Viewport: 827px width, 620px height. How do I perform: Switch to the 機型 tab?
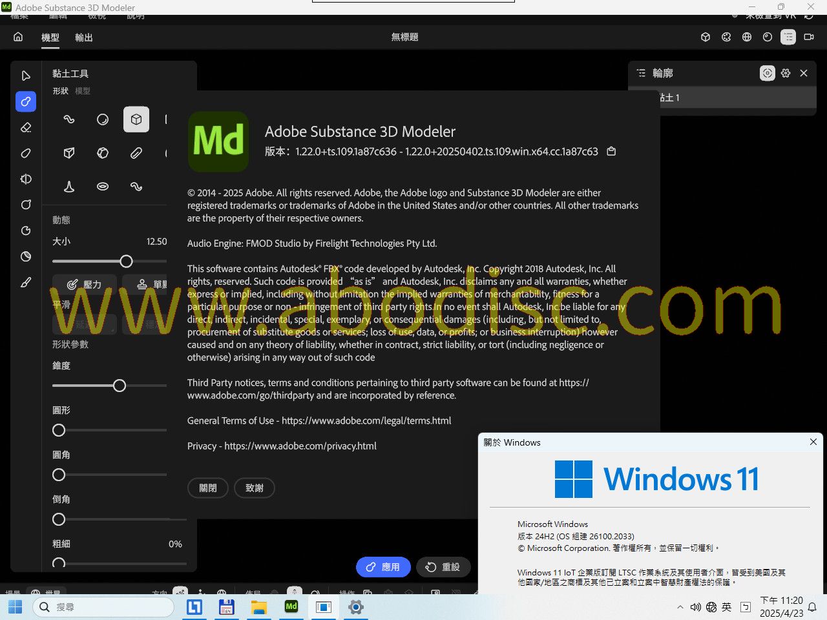click(50, 37)
